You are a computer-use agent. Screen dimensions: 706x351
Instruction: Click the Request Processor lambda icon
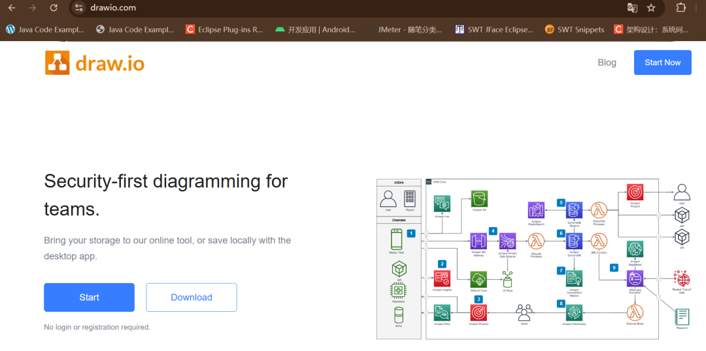(x=536, y=241)
